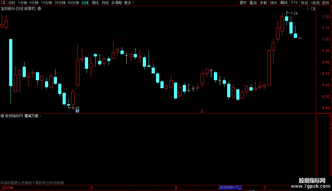Select the 30分钟 period
The height and width of the screenshot is (191, 332).
(60, 3)
